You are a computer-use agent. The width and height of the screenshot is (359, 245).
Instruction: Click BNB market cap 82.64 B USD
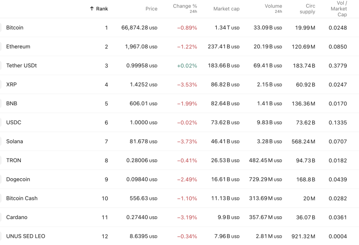pos(225,103)
